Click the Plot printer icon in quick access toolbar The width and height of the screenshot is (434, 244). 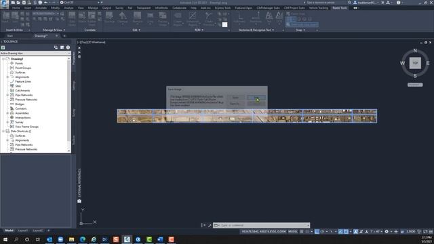(40, 3)
